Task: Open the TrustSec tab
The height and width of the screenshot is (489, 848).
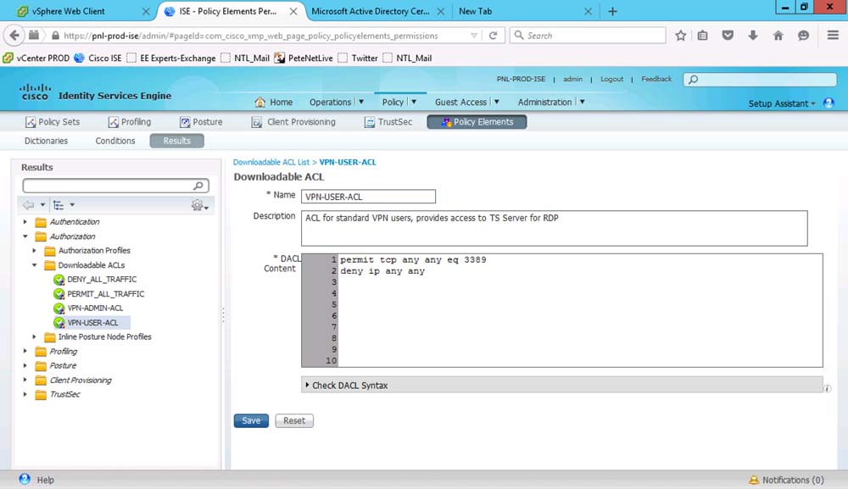Action: (x=388, y=122)
